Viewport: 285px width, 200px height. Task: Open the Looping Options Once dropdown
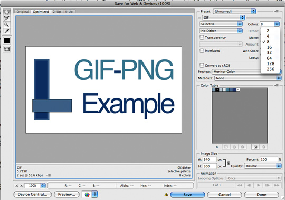point(253,178)
